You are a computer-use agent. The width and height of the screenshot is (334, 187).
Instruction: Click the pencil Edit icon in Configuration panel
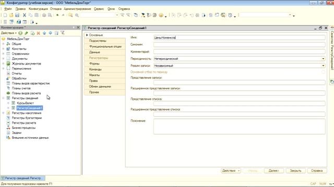pyautogui.click(x=27, y=33)
